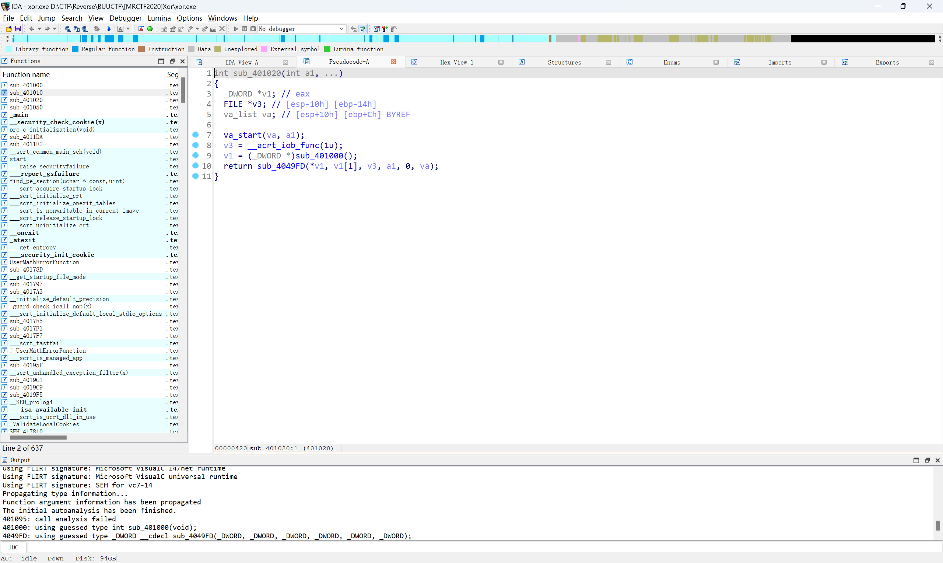Screen dimensions: 943x563
Task: Click the convert to string icon
Action: point(181,29)
